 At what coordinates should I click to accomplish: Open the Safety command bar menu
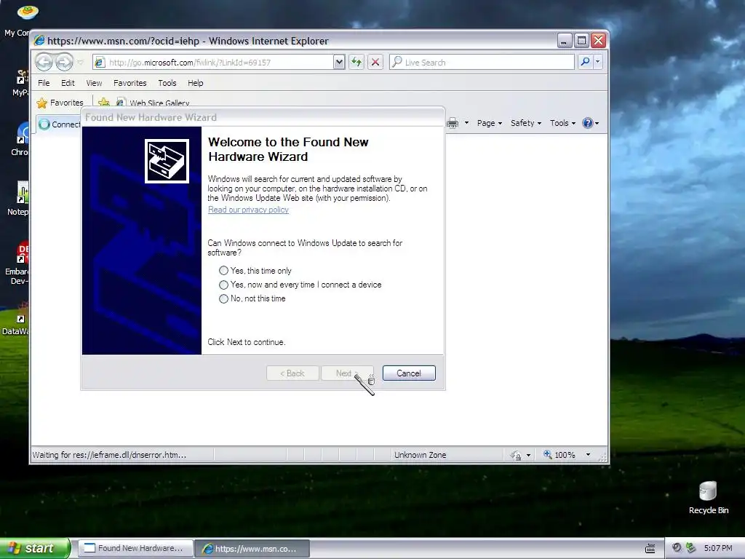526,123
